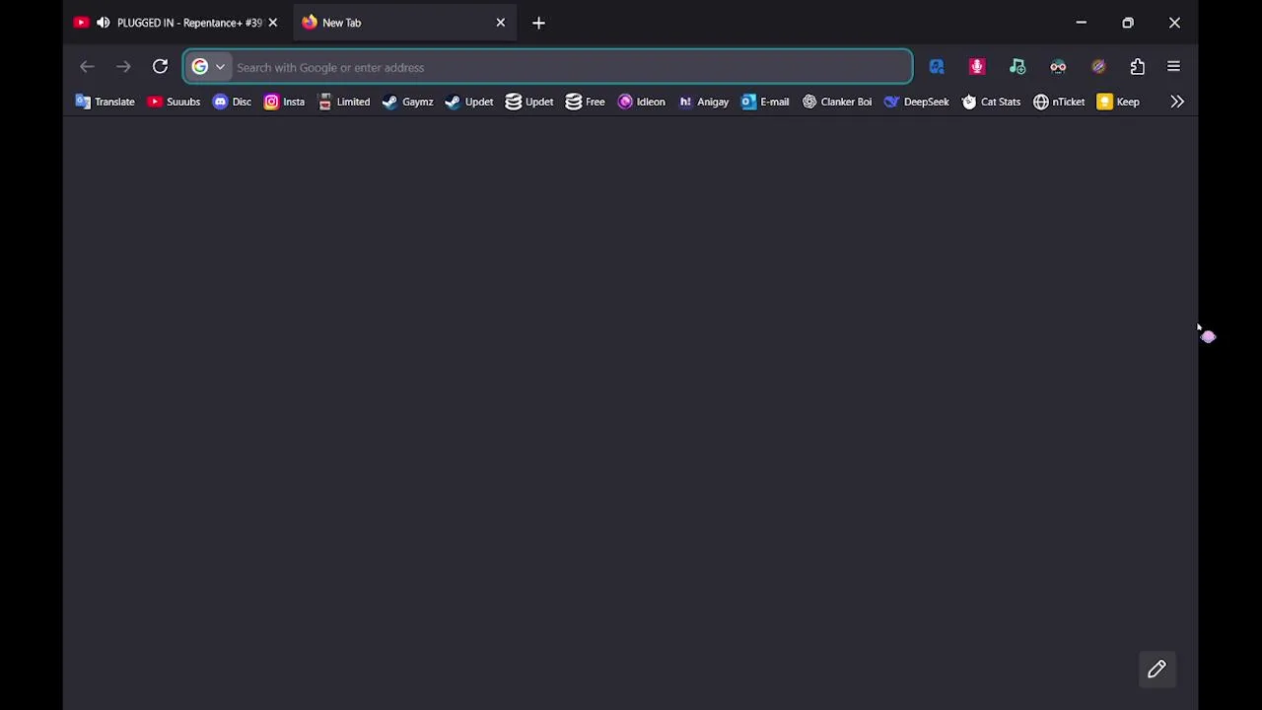1262x710 pixels.
Task: Mute the audio on the PLUGGED IN tab
Action: (104, 23)
